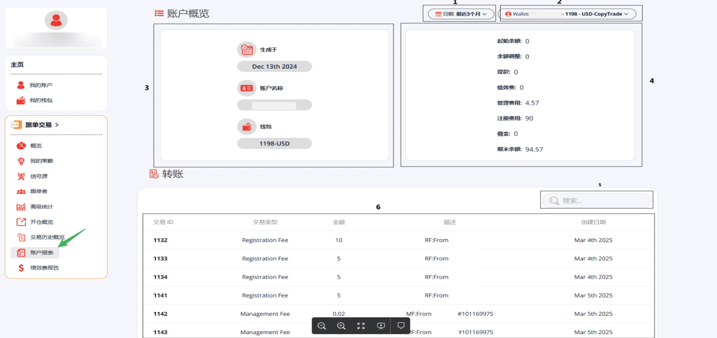This screenshot has width=717, height=338.
Task: Click the 搜索 search field
Action: pos(597,200)
